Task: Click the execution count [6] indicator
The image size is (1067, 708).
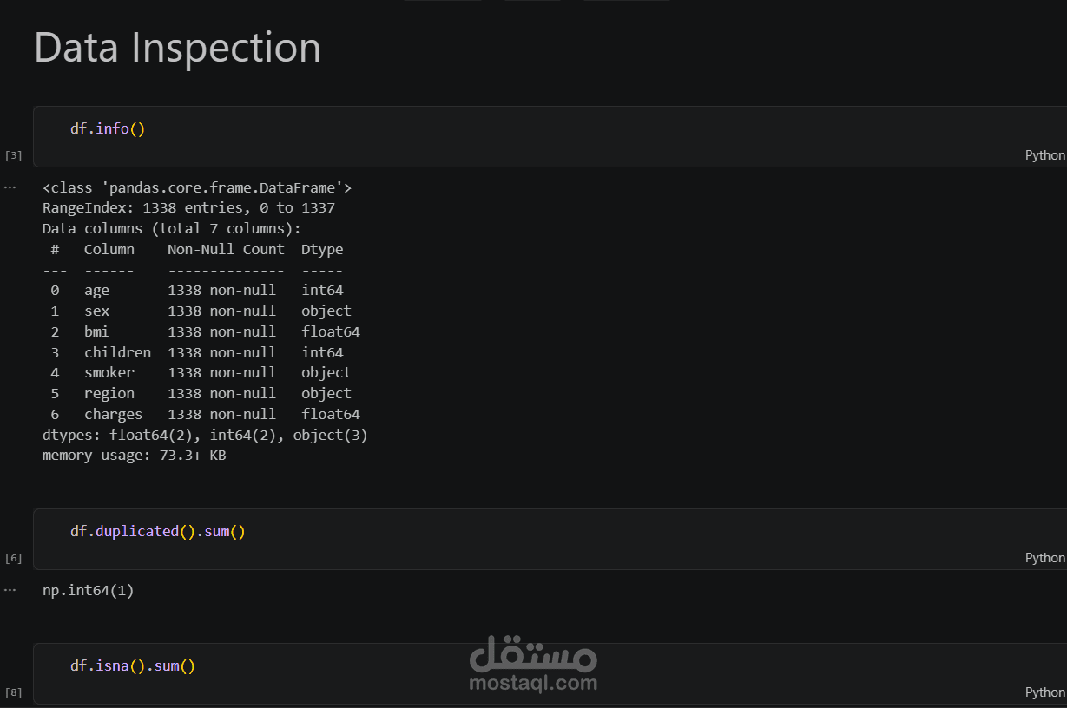Action: pyautogui.click(x=13, y=559)
